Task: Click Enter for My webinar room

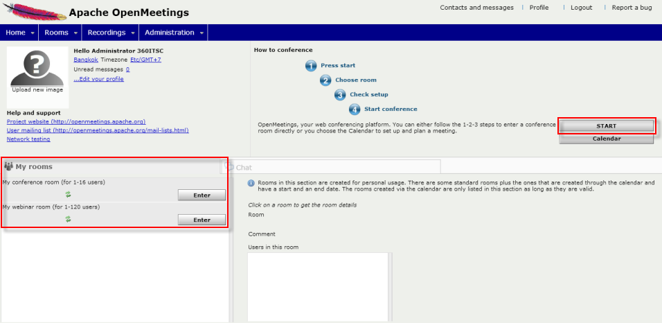Action: click(202, 220)
